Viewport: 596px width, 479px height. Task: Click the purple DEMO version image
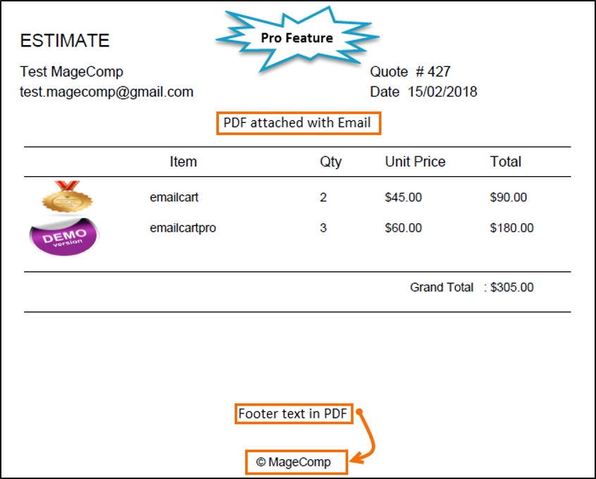(64, 235)
